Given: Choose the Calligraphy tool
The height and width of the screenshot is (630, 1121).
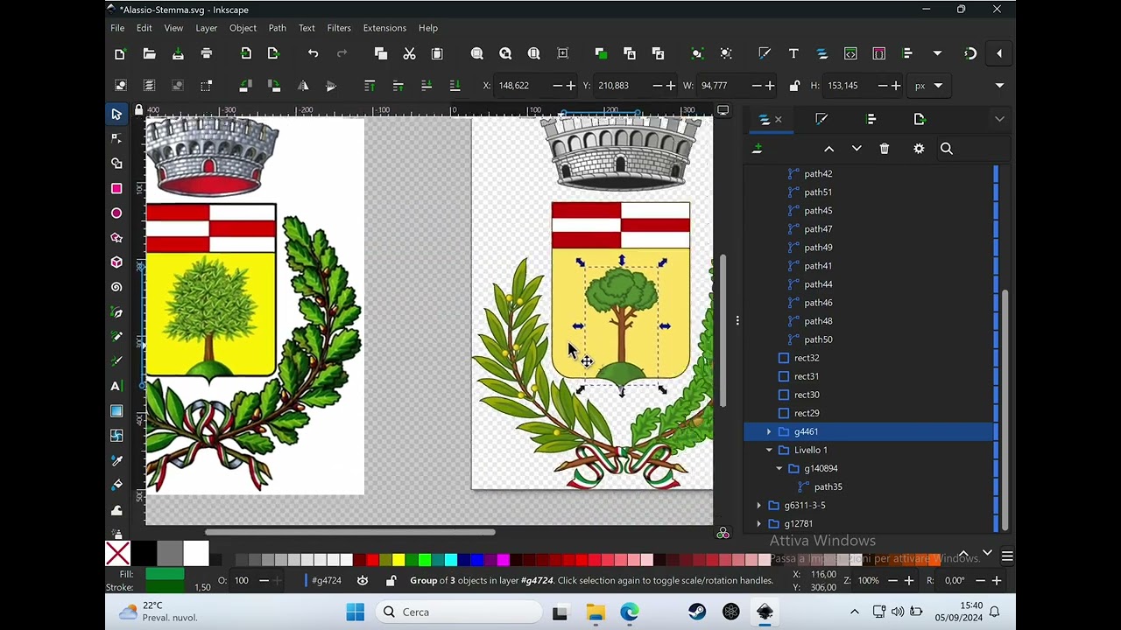Looking at the screenshot, I should click(116, 360).
